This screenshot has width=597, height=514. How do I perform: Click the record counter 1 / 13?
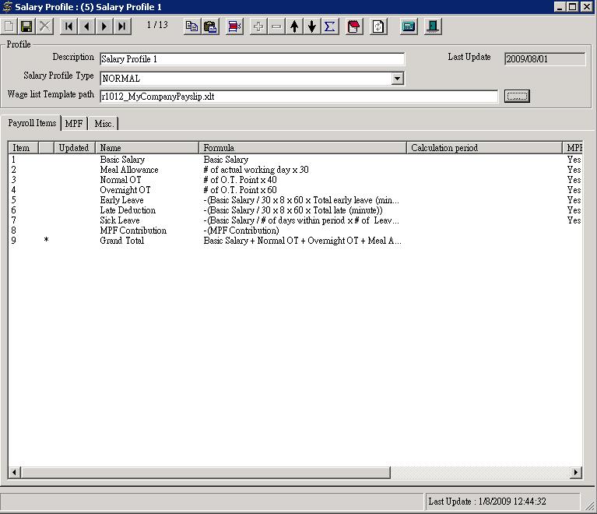[157, 25]
